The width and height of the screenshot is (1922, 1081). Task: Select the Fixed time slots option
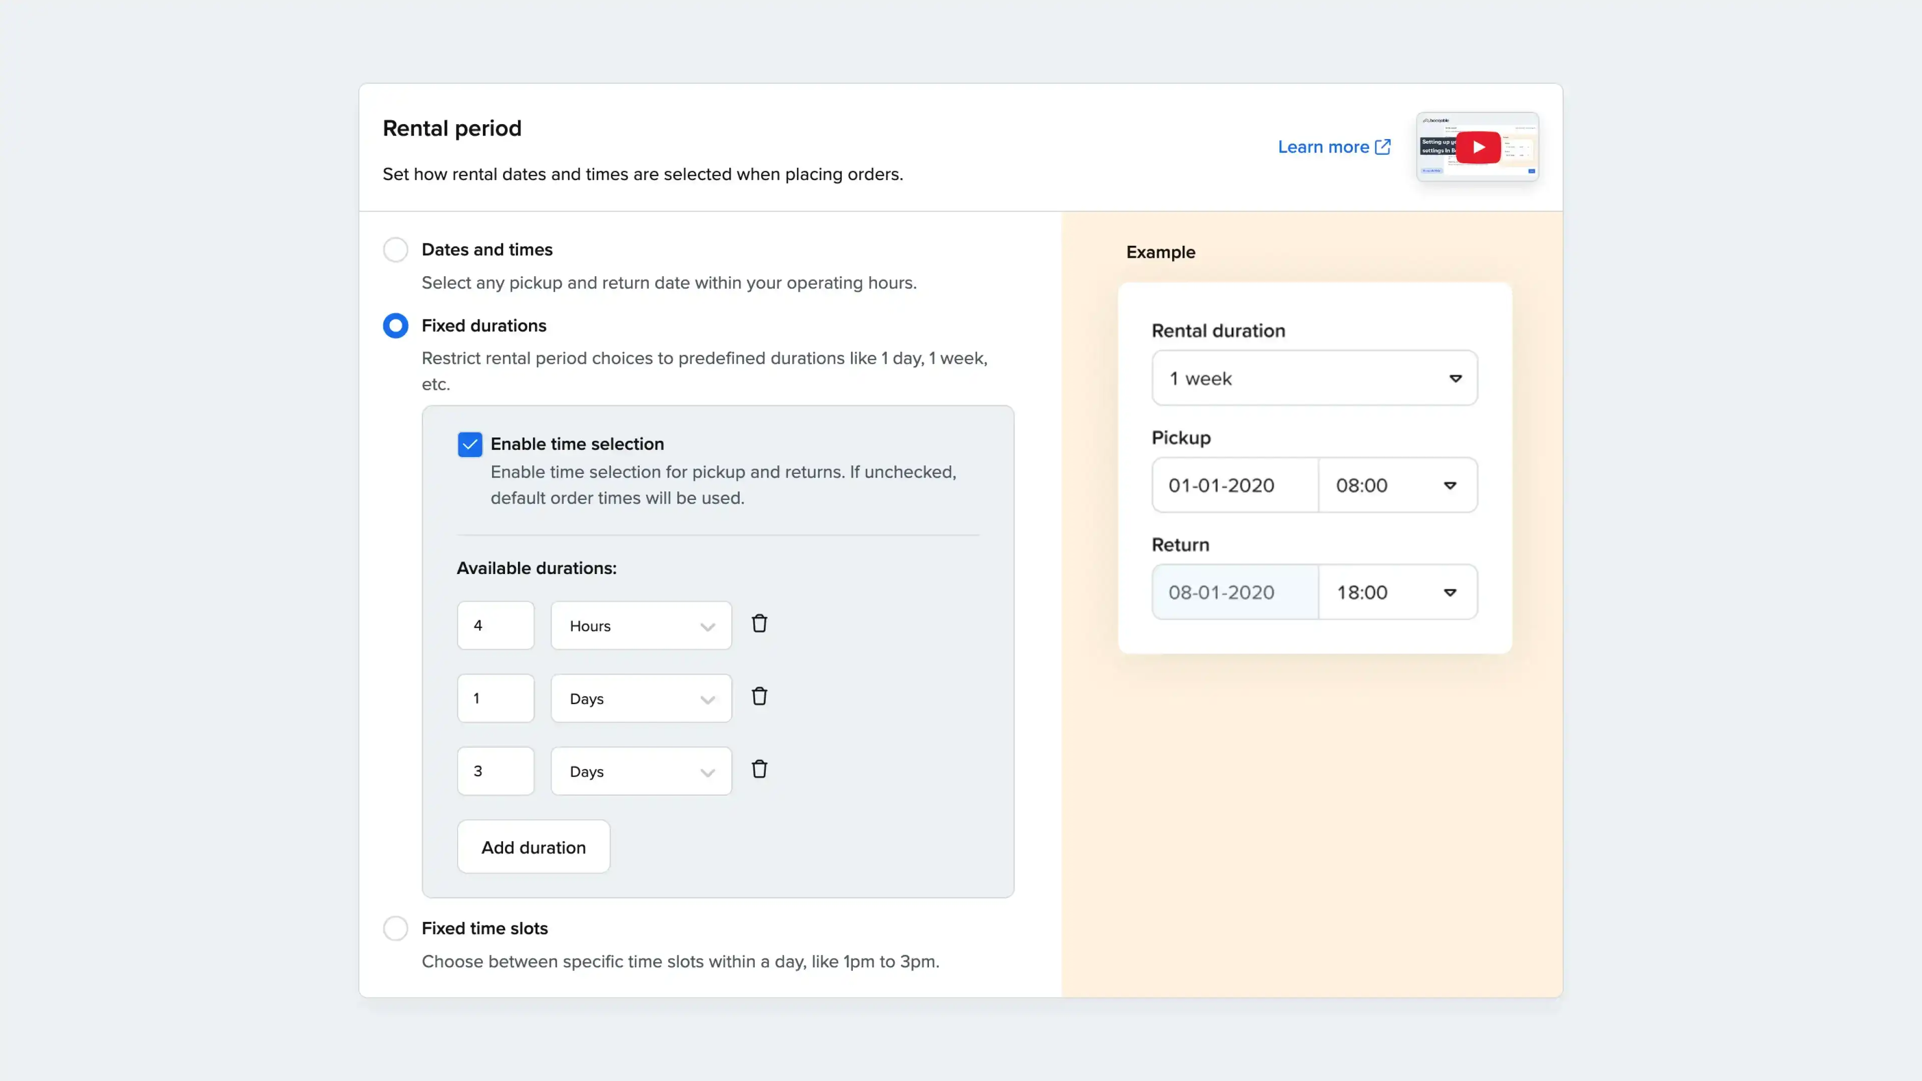(x=395, y=928)
